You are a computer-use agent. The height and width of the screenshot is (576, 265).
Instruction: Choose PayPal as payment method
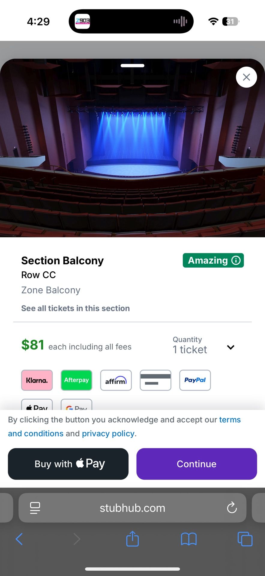pos(195,380)
